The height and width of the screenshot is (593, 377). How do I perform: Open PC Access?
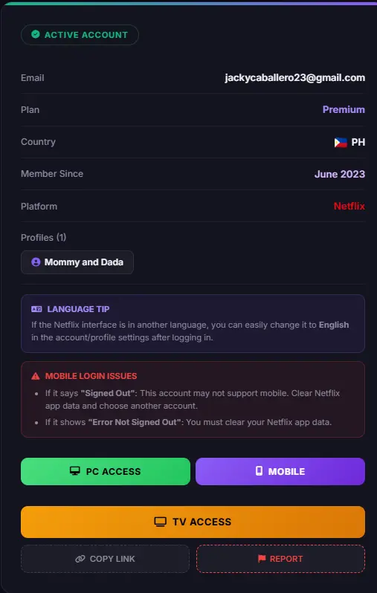pos(106,471)
